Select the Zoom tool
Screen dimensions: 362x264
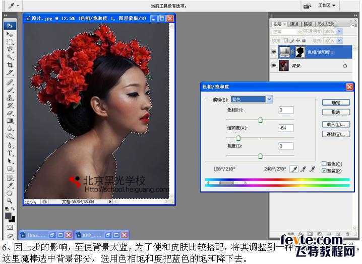click(x=10, y=201)
